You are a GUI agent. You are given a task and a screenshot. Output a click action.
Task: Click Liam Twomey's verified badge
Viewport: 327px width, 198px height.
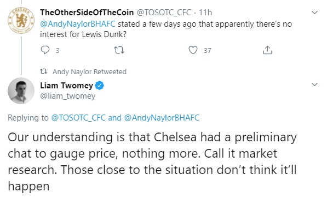100,86
